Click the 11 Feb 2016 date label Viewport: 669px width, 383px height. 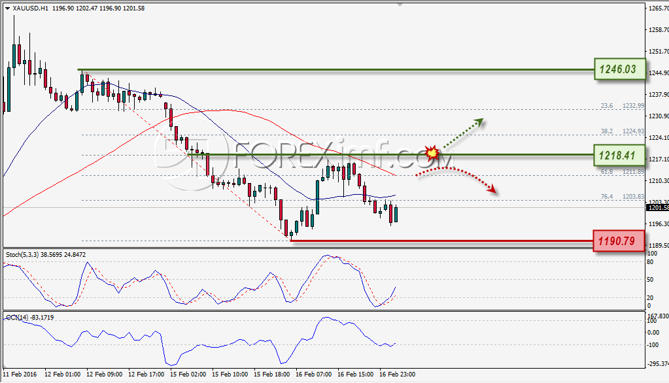20,374
